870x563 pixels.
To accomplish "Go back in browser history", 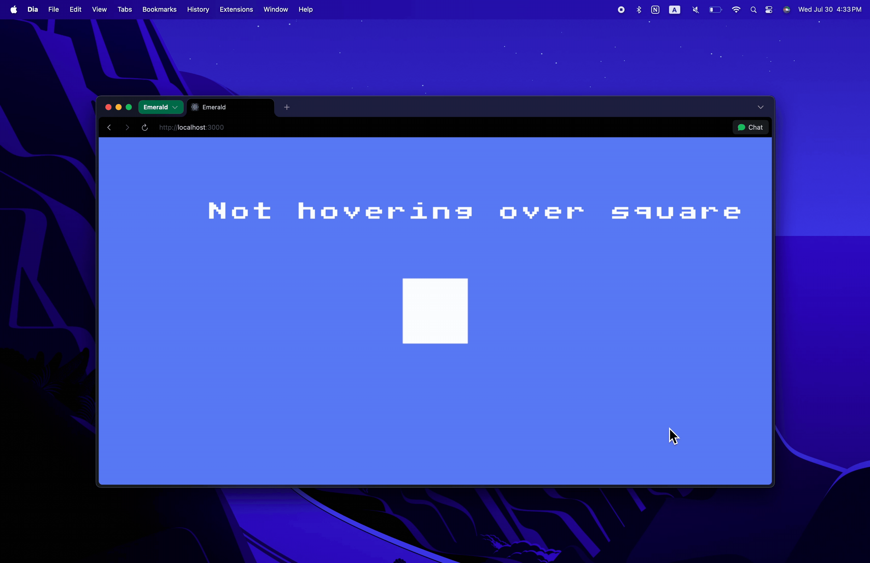I will [109, 127].
